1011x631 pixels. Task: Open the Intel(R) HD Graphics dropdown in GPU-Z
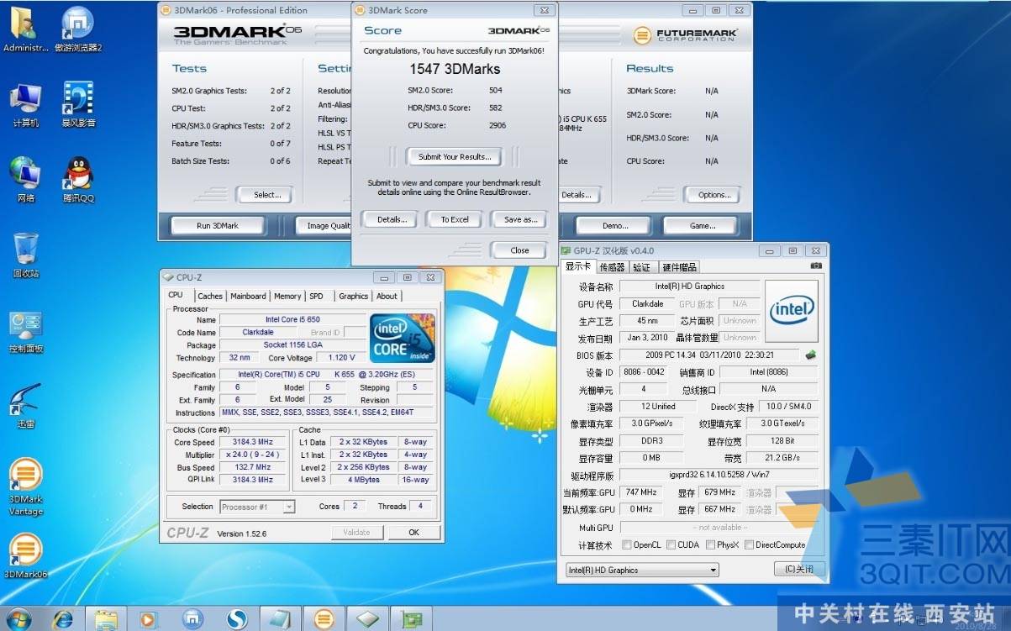[643, 570]
